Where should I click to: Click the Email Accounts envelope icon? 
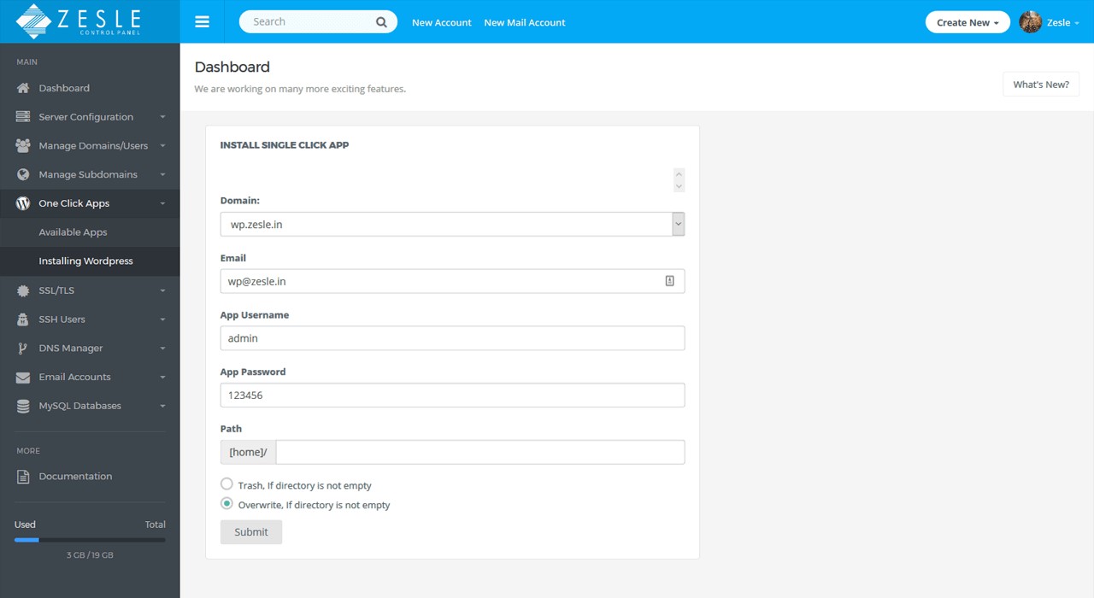point(23,377)
